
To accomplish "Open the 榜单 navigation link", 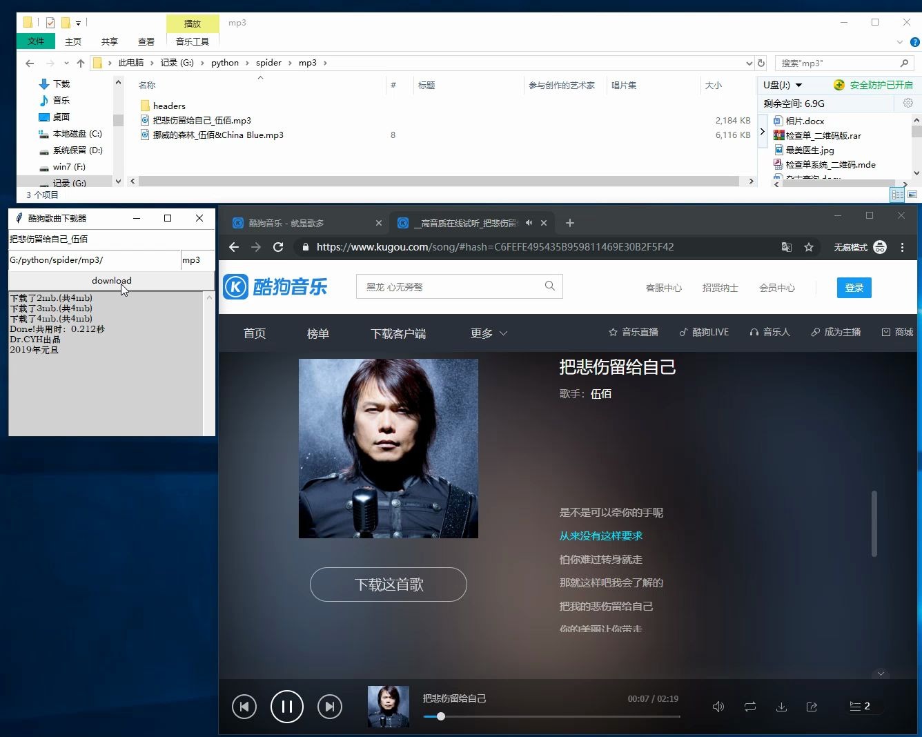I will (317, 333).
